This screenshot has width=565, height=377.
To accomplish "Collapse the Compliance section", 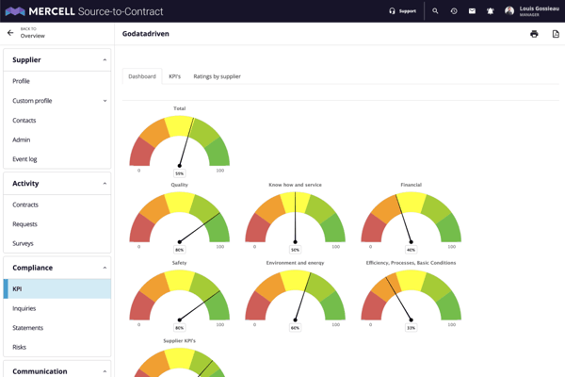I will [x=105, y=268].
